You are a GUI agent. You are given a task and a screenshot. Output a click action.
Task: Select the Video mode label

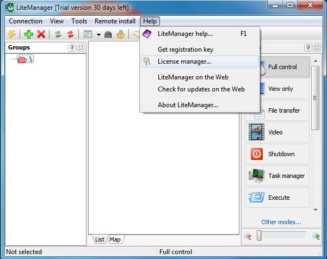(275, 132)
